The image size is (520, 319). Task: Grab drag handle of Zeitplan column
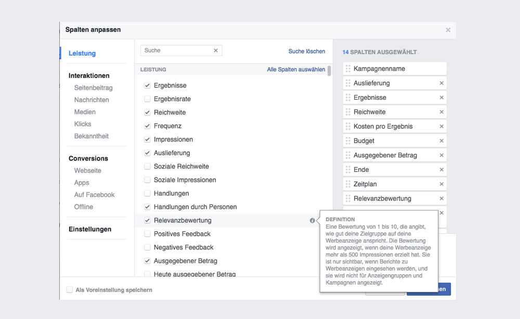click(348, 184)
